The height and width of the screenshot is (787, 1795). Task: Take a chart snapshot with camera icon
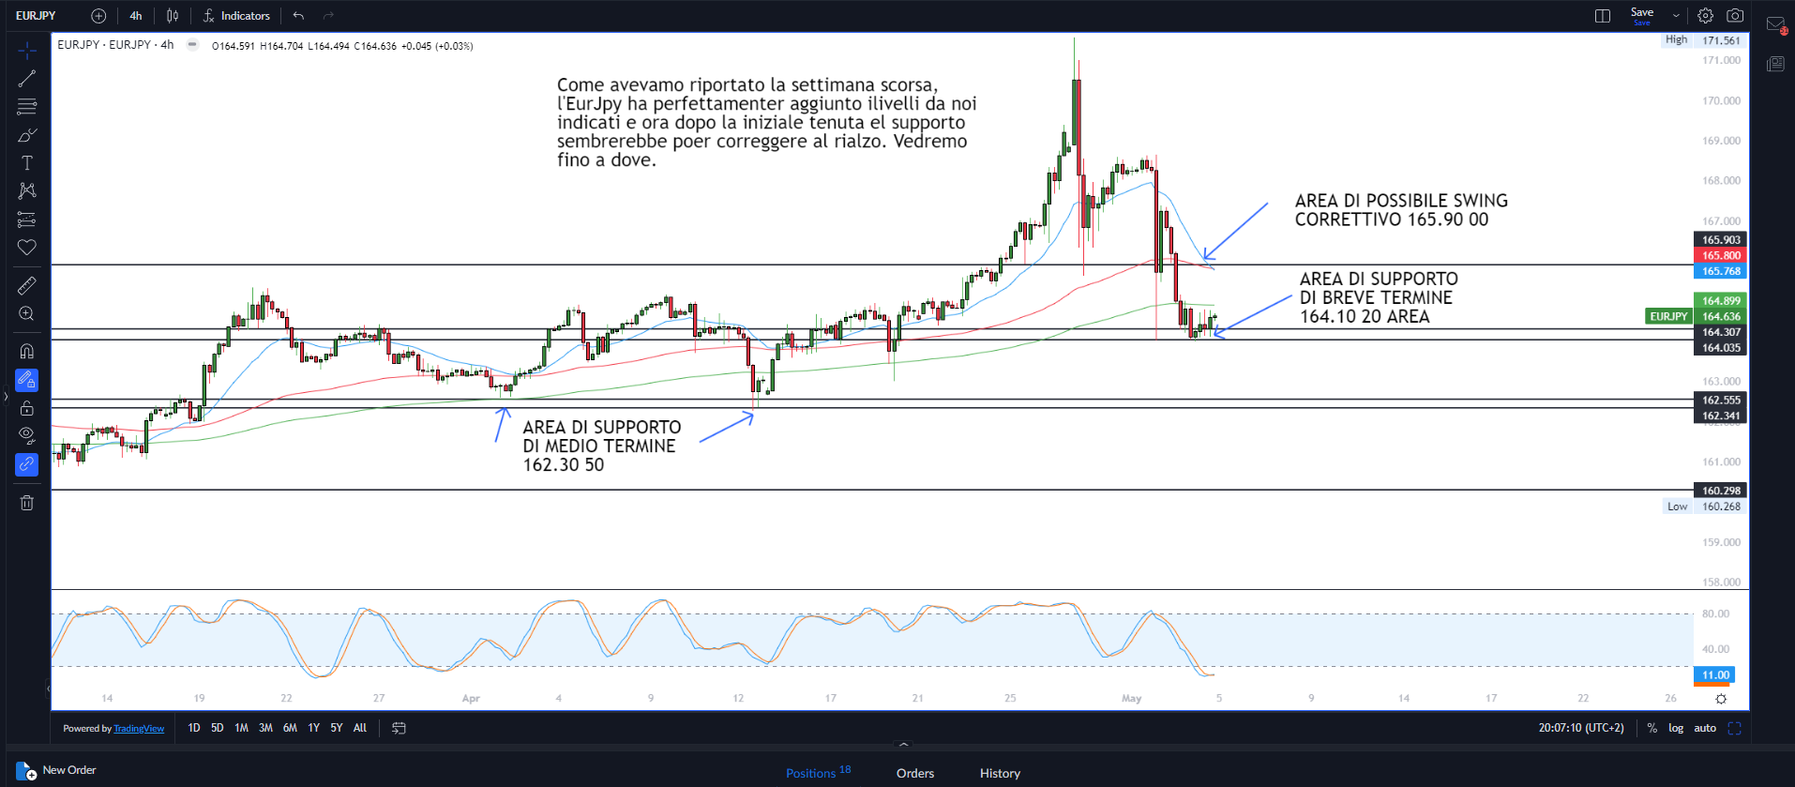point(1735,16)
